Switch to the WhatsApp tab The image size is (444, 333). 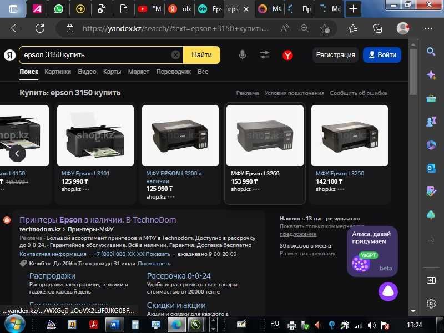59,9
